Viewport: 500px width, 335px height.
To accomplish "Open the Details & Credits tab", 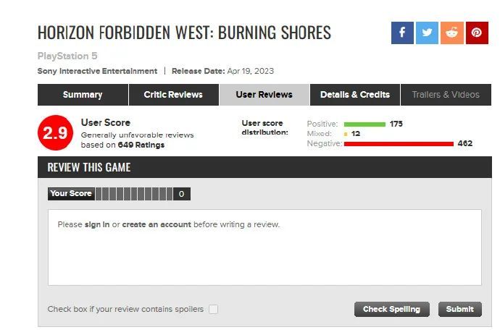I will point(355,95).
